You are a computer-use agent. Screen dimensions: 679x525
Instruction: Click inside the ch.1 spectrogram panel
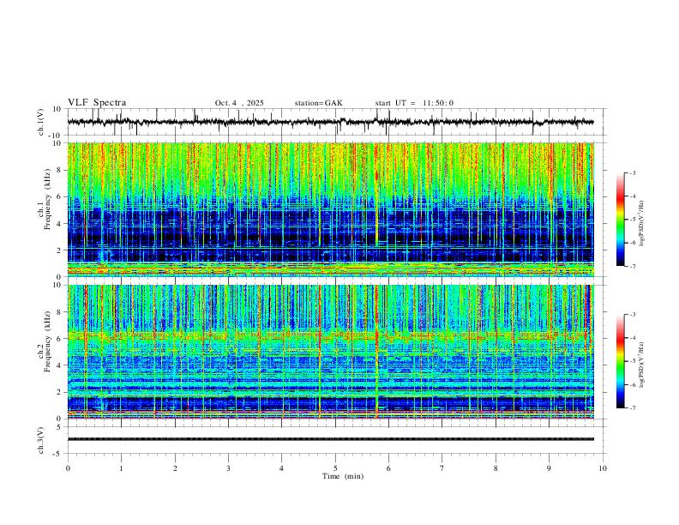(330, 209)
